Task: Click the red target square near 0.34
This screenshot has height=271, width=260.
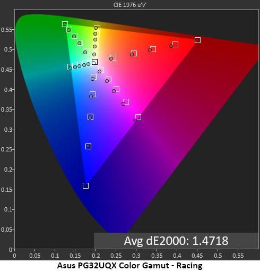Action: tap(153, 49)
